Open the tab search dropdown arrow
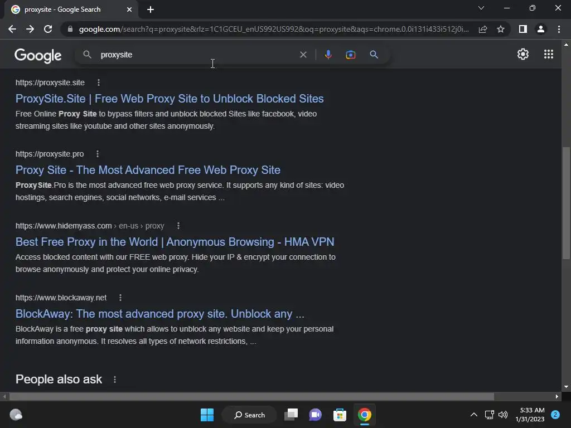Screen dimensions: 571x428 click(x=481, y=8)
